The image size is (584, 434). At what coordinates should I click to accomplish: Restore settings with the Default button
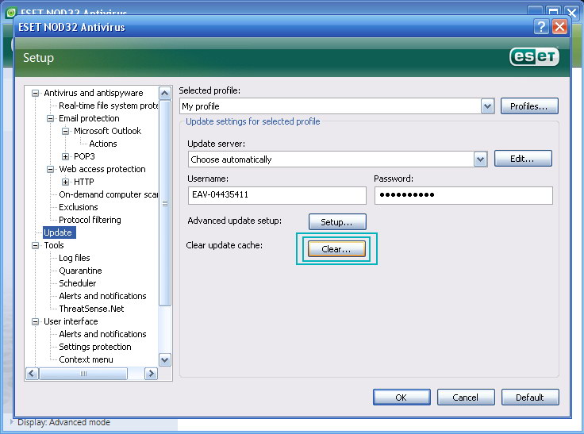point(530,398)
